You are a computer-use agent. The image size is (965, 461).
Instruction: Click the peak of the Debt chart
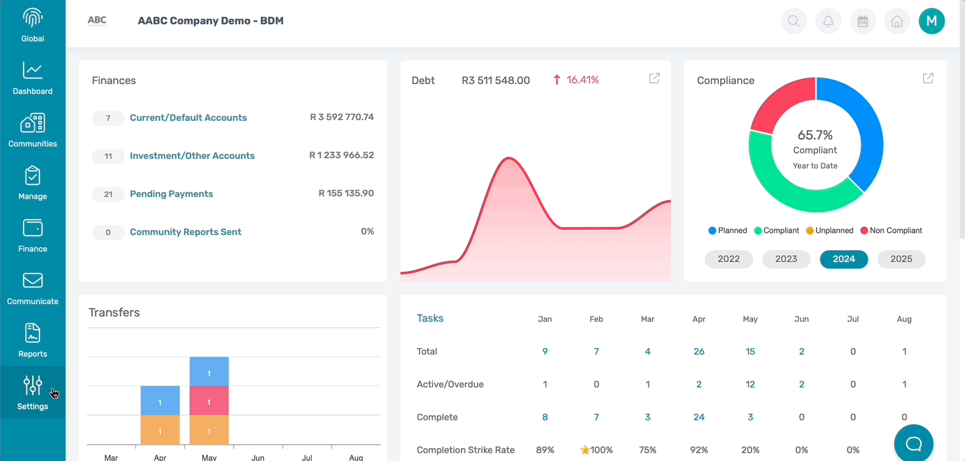tap(507, 158)
